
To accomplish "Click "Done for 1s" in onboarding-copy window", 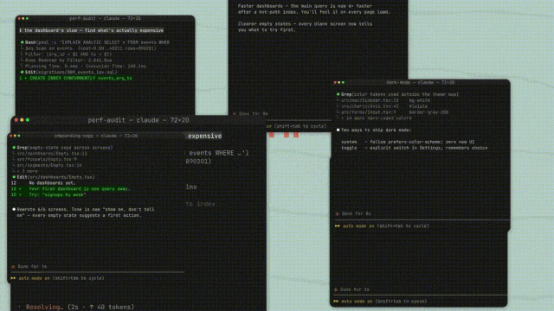I will (x=29, y=267).
